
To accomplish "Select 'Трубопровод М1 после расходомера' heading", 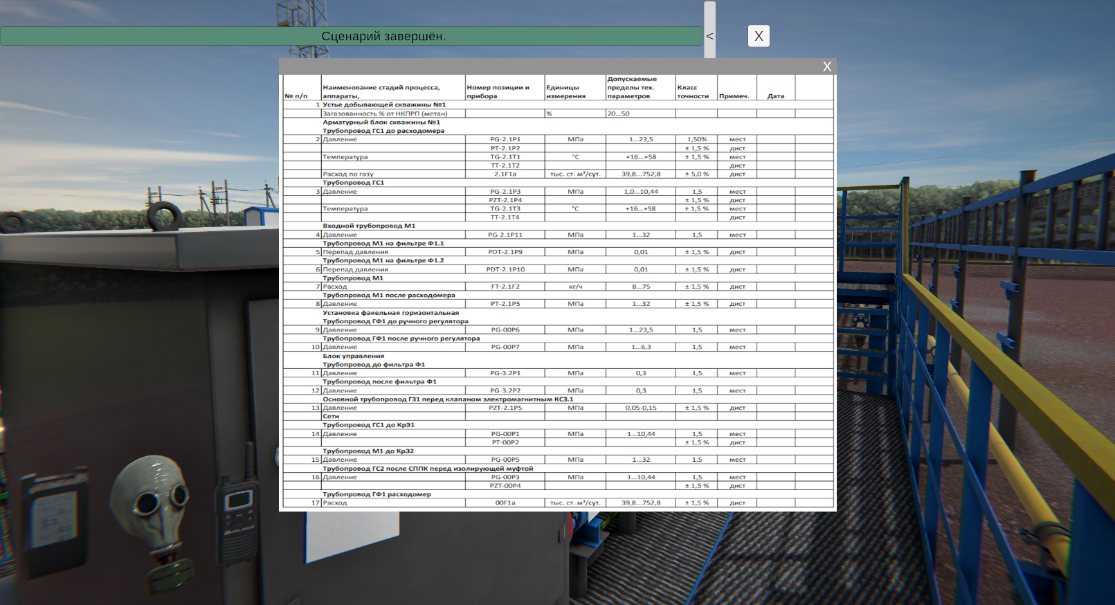I will coord(389,295).
